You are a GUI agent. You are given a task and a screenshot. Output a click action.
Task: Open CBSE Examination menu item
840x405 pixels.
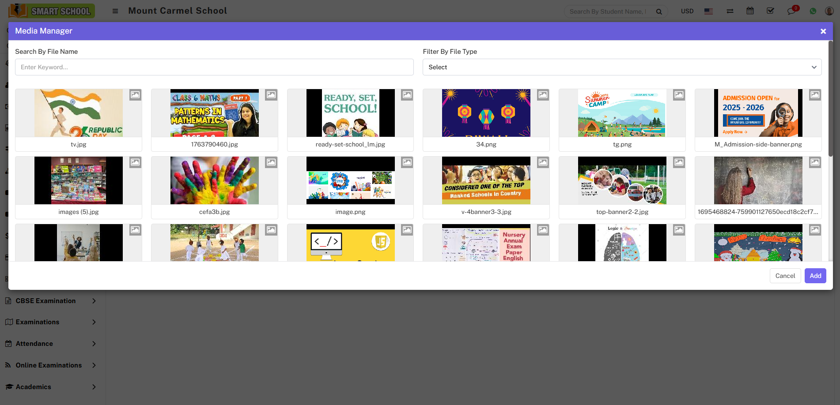point(51,301)
